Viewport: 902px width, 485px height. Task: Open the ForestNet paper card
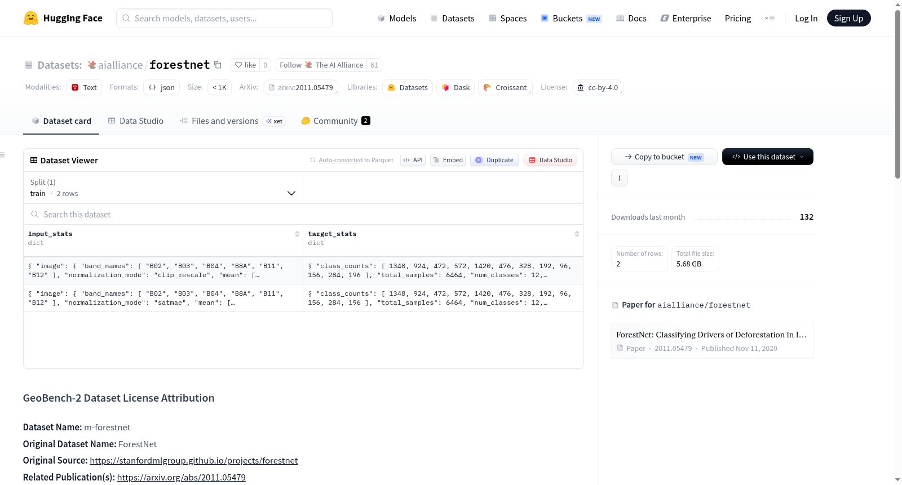tap(712, 341)
